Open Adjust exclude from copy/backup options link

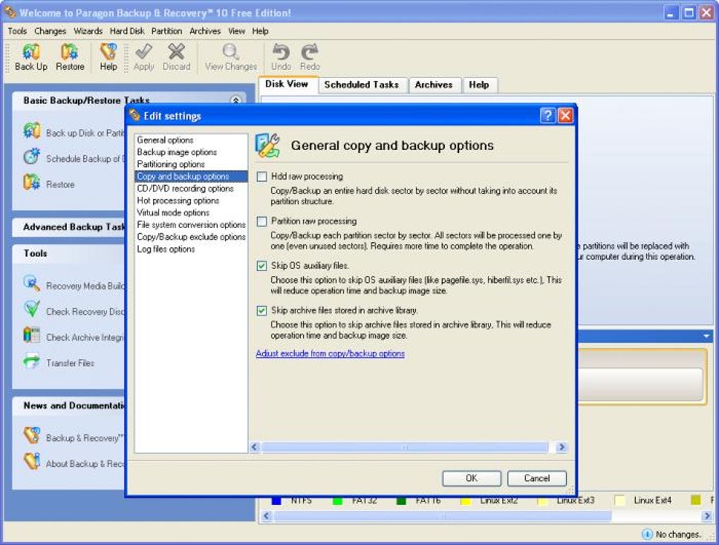click(x=330, y=353)
